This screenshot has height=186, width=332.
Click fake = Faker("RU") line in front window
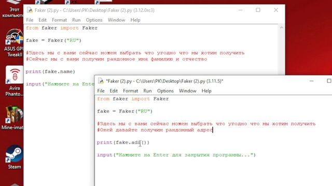click(125, 111)
